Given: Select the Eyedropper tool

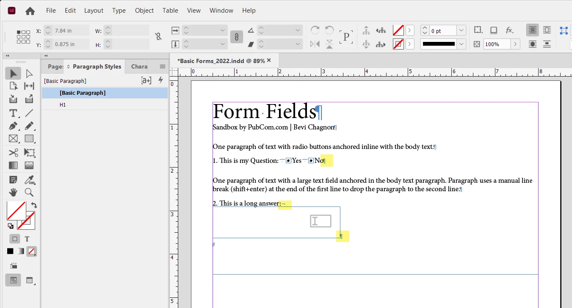Looking at the screenshot, I should coord(29,179).
